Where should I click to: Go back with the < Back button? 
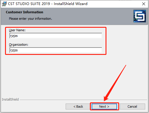click(x=78, y=107)
